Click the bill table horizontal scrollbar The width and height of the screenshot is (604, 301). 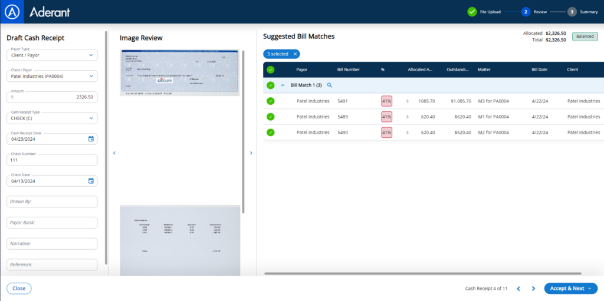[x=422, y=274]
